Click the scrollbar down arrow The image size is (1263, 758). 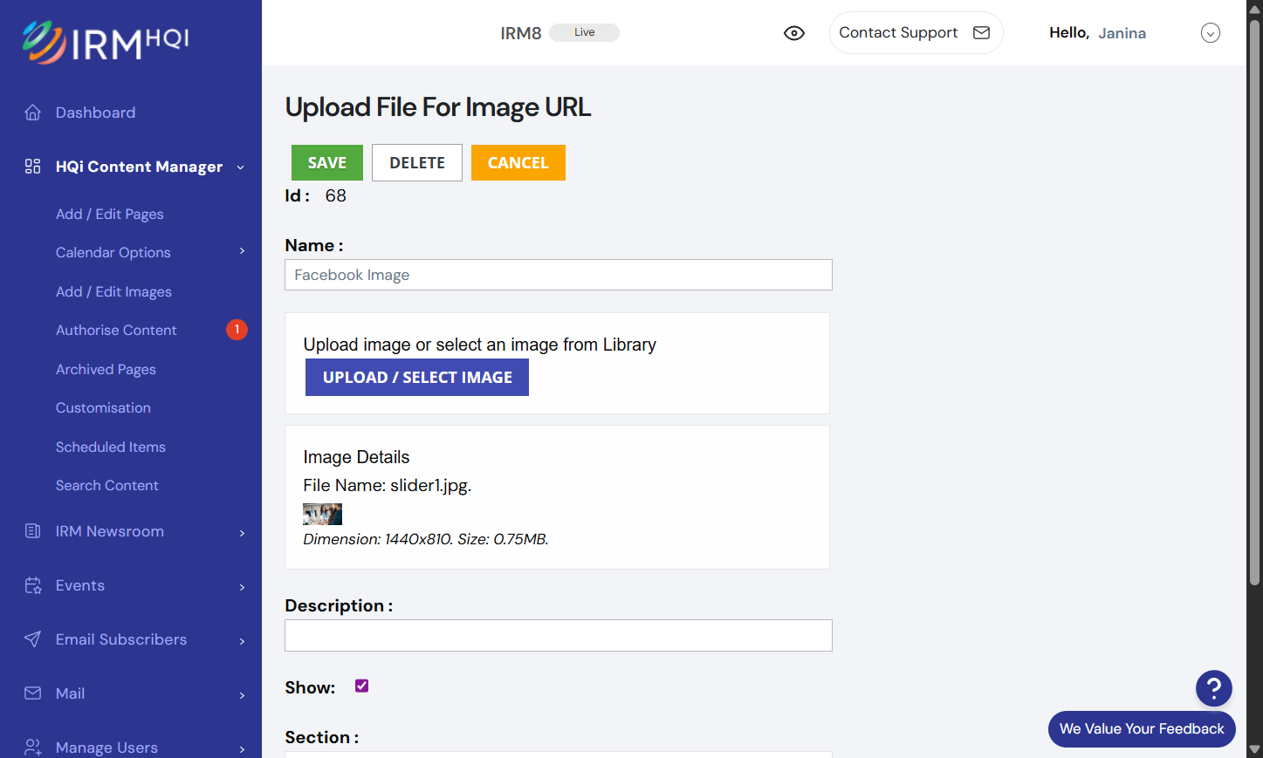coord(1254,749)
